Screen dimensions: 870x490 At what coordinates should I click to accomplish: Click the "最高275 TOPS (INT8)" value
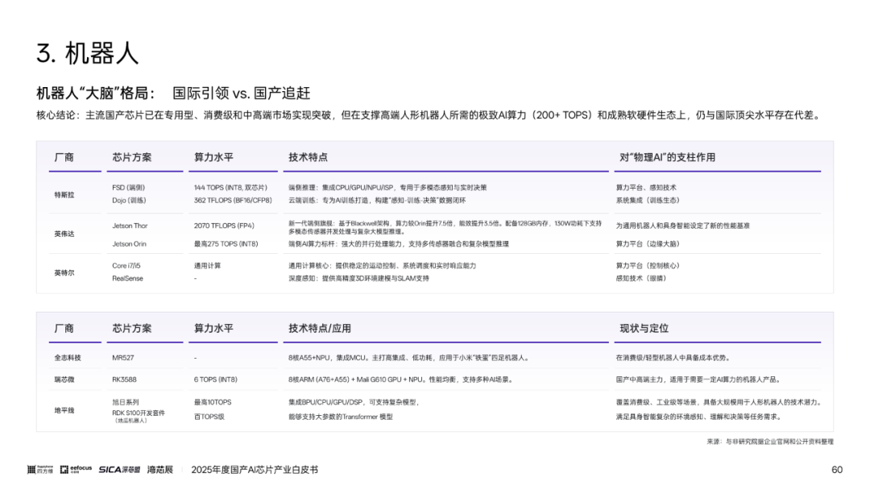226,243
